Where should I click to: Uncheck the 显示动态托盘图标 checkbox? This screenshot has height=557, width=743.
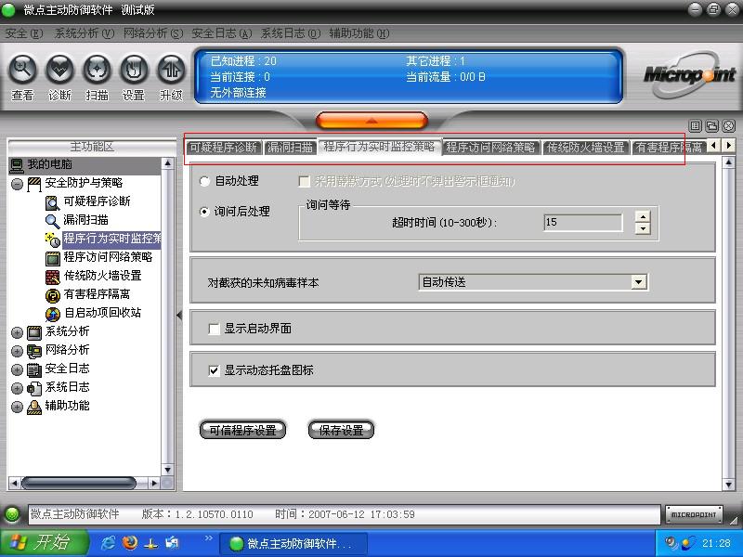tap(214, 370)
